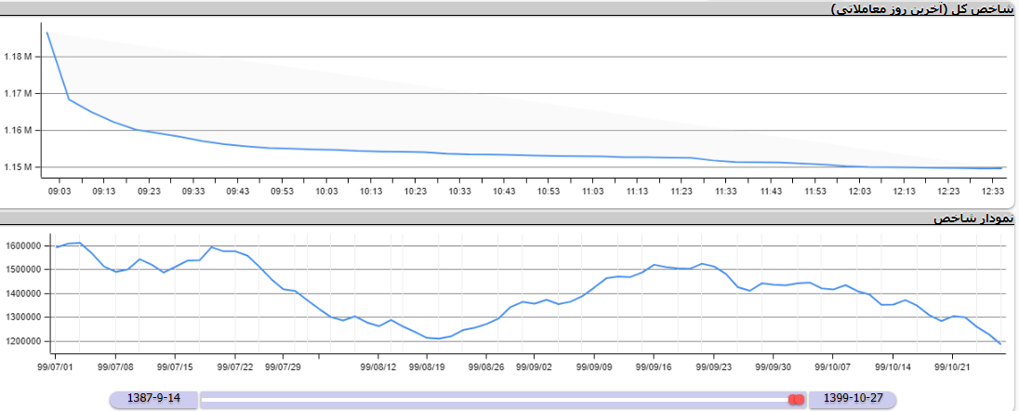
Task: Click the 1600000 y-axis label
Action: click(23, 246)
